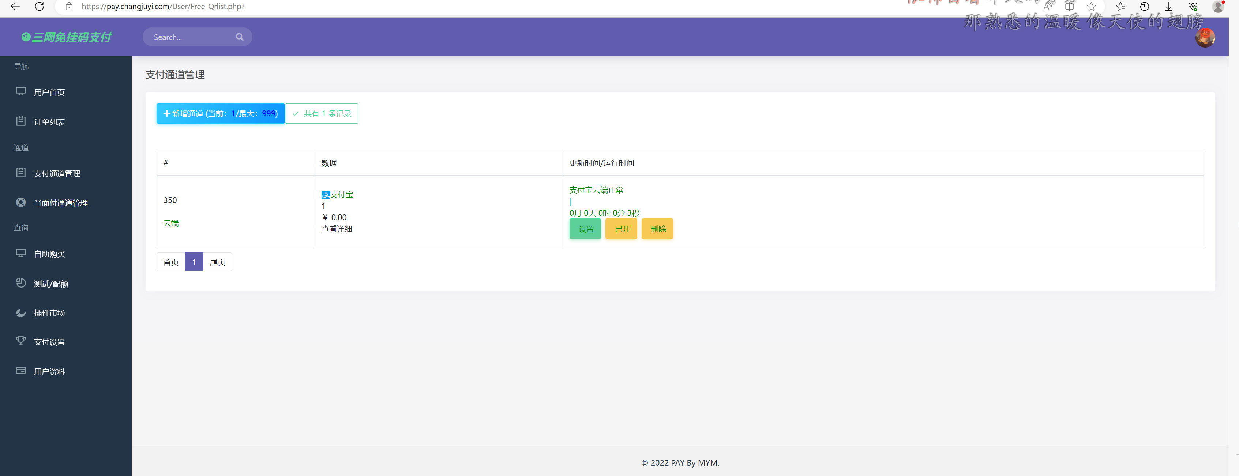This screenshot has height=476, width=1239.
Task: Delete channel with 删除 button
Action: click(x=657, y=229)
